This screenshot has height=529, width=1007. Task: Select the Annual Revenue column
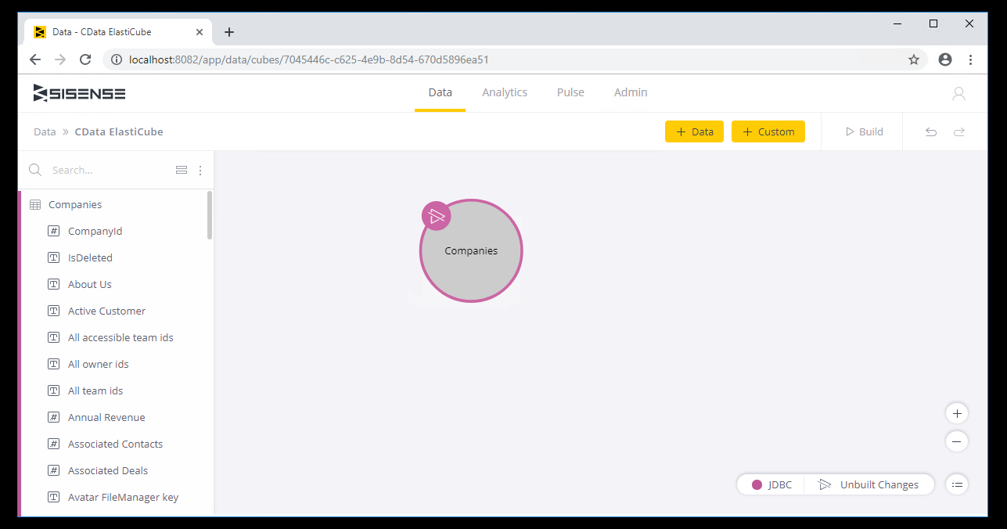click(x=106, y=417)
